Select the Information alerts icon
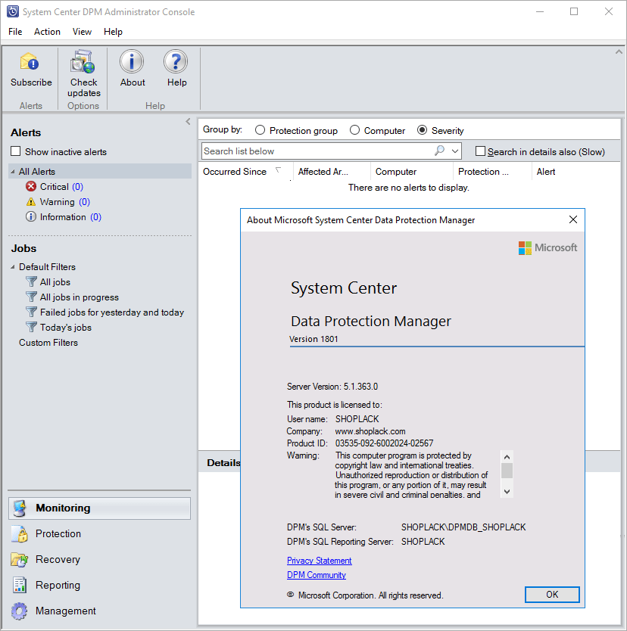 coord(31,217)
